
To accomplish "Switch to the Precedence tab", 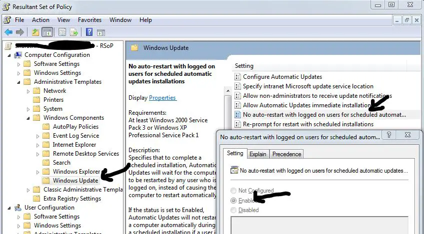I will (x=286, y=154).
